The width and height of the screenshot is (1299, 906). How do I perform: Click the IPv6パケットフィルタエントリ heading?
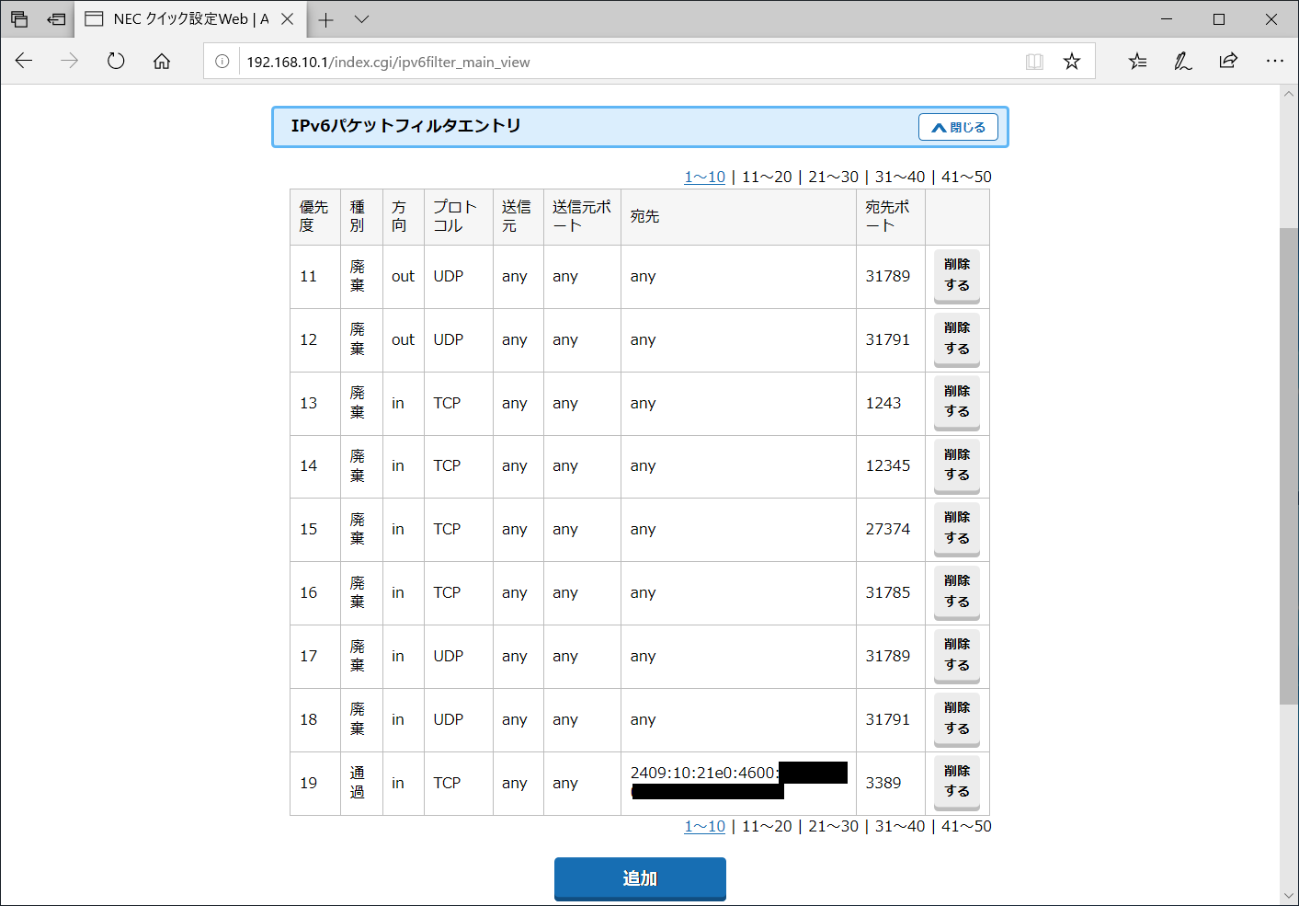coord(405,126)
